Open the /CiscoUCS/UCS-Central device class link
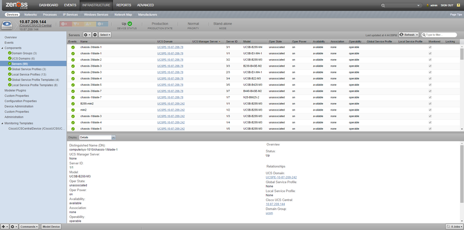Viewport: 464px width, 230px height. [x=35, y=25]
